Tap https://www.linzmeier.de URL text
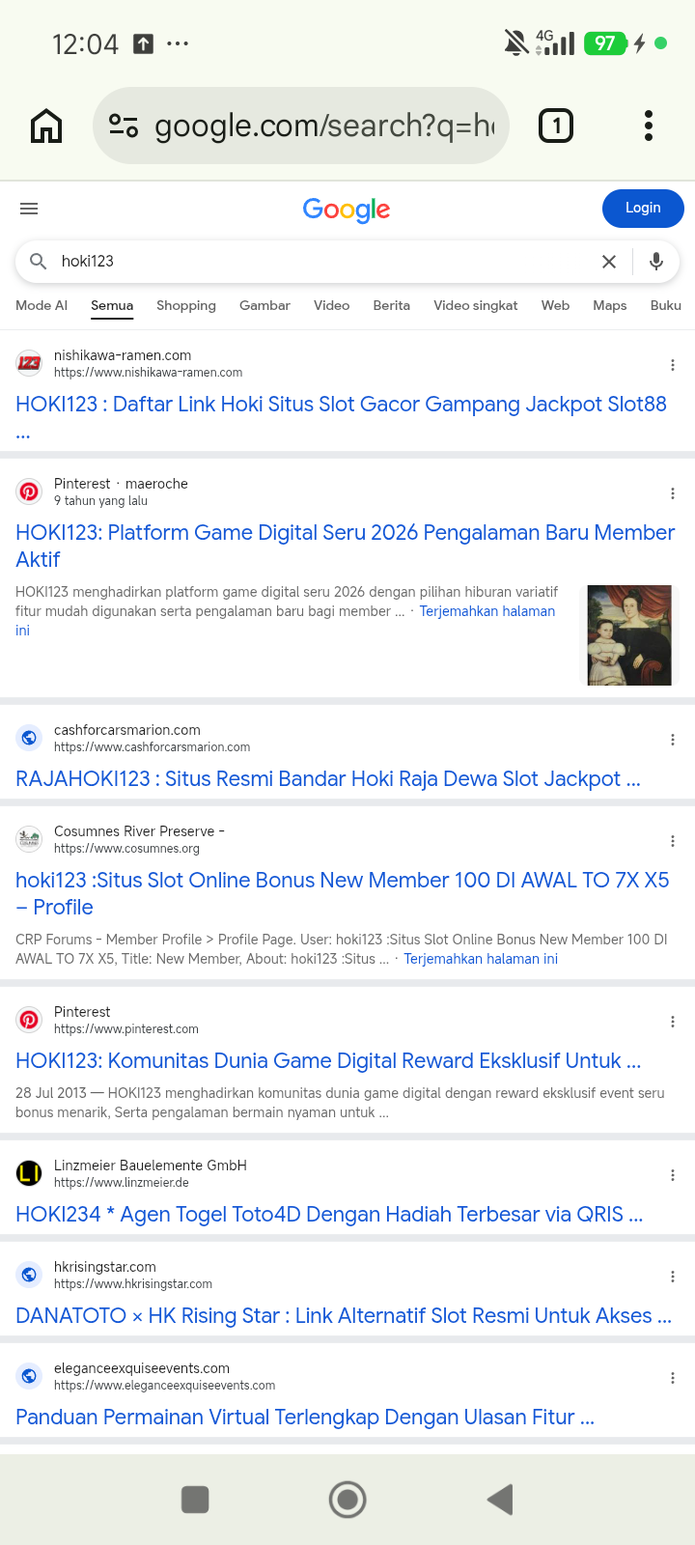 tap(122, 1183)
